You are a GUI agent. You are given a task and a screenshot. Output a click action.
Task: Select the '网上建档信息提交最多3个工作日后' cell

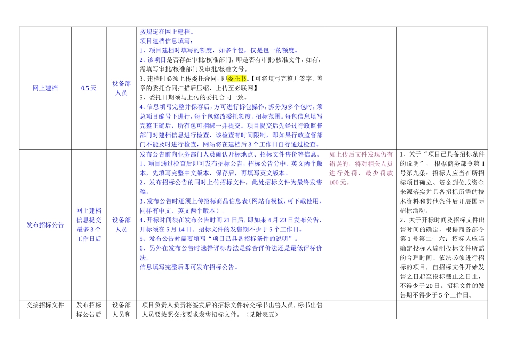89,225
